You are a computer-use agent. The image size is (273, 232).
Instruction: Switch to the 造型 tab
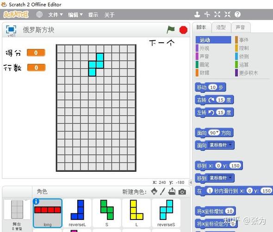pyautogui.click(x=221, y=27)
